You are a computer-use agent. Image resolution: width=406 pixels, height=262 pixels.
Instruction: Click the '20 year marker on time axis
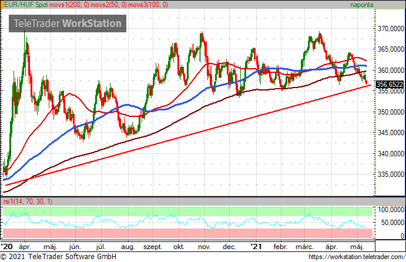[6, 246]
